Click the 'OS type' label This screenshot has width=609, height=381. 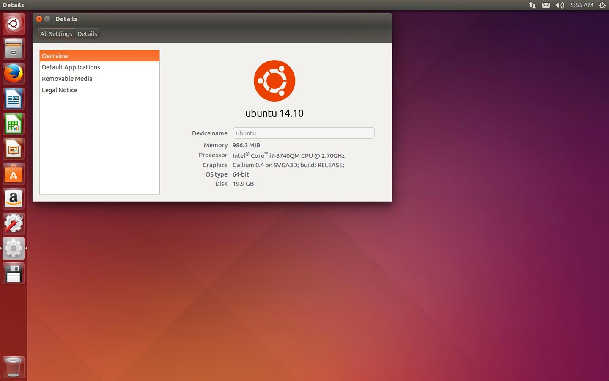tap(217, 174)
